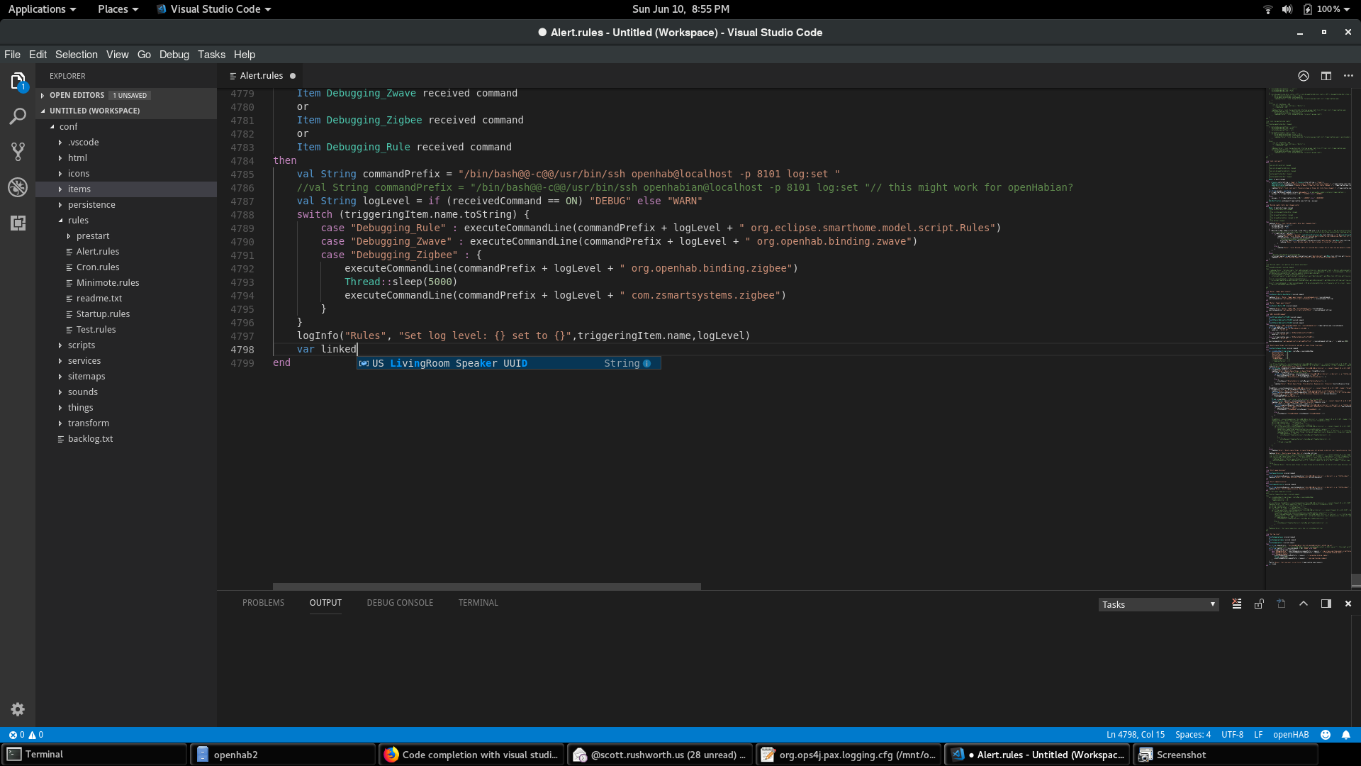The height and width of the screenshot is (766, 1361).
Task: Click the notifications bell in status bar
Action: pos(1346,735)
